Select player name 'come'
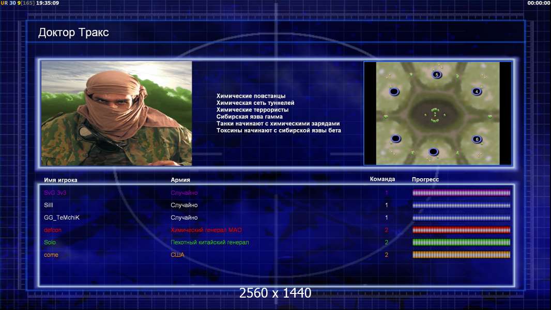Viewport: 551px width, 310px height. 51,255
